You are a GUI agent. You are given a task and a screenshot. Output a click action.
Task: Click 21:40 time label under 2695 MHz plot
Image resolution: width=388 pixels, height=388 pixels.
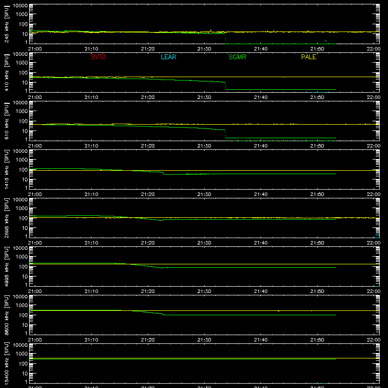(x=260, y=243)
